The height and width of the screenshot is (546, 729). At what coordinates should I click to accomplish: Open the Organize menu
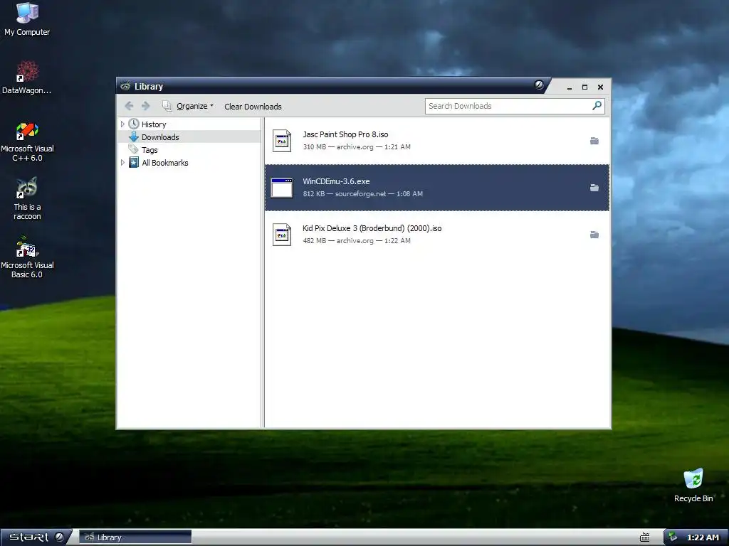[x=188, y=106]
